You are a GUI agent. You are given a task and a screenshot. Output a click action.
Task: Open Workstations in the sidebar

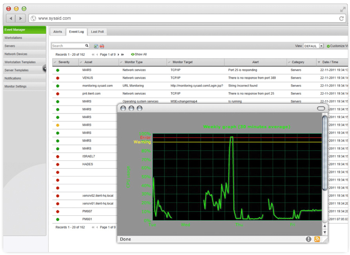click(x=25, y=38)
